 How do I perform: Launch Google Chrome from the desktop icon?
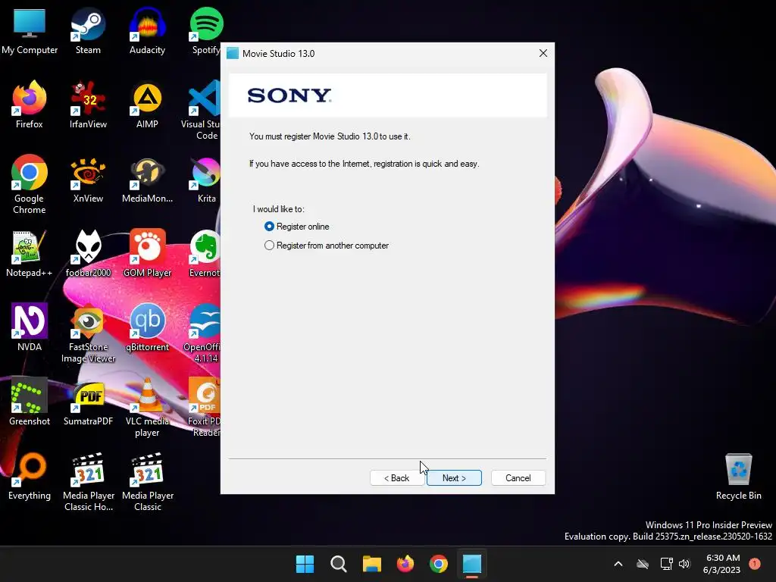[30, 184]
